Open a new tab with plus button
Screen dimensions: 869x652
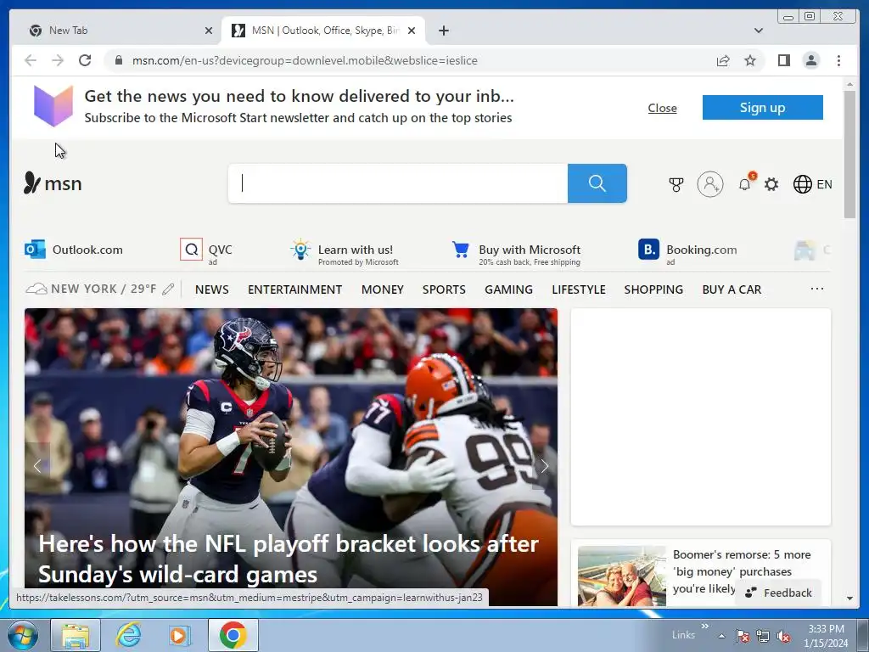pyautogui.click(x=443, y=31)
